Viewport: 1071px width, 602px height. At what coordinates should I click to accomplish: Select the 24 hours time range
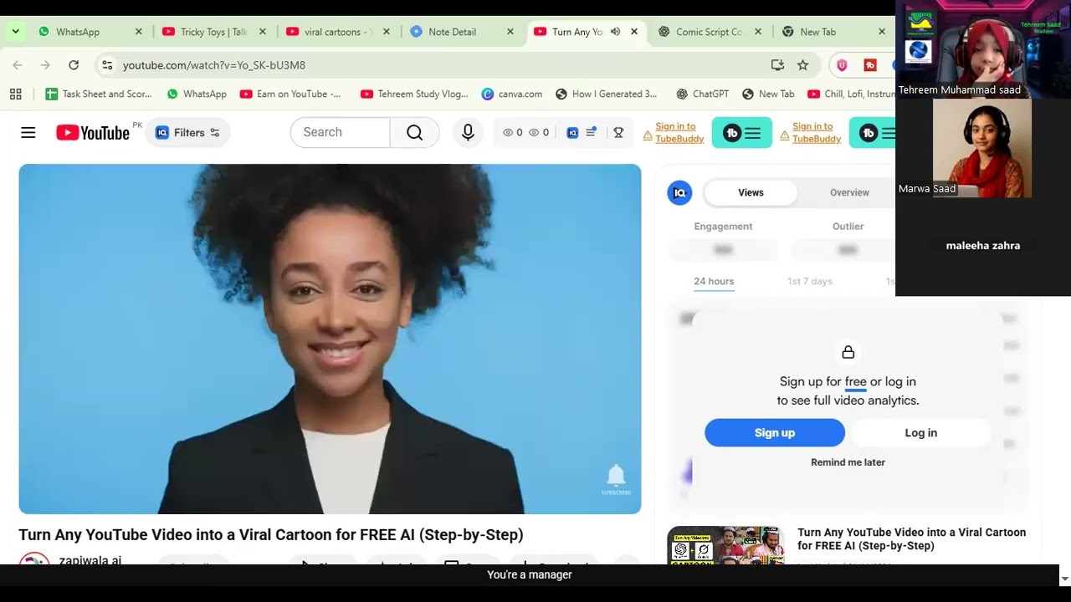(x=714, y=282)
